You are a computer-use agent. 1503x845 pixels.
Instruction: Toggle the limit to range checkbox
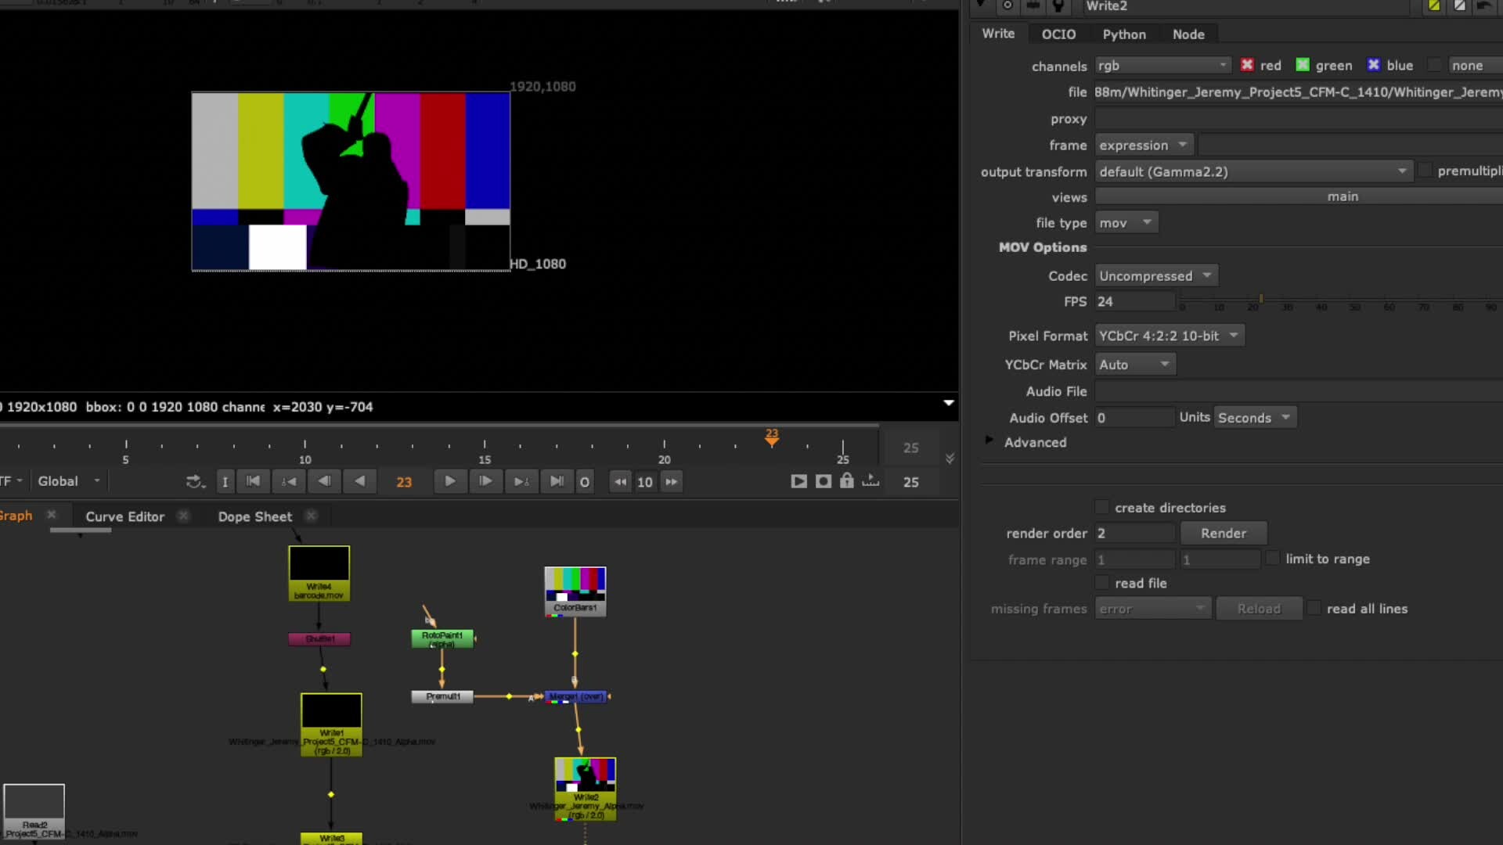pos(1273,558)
